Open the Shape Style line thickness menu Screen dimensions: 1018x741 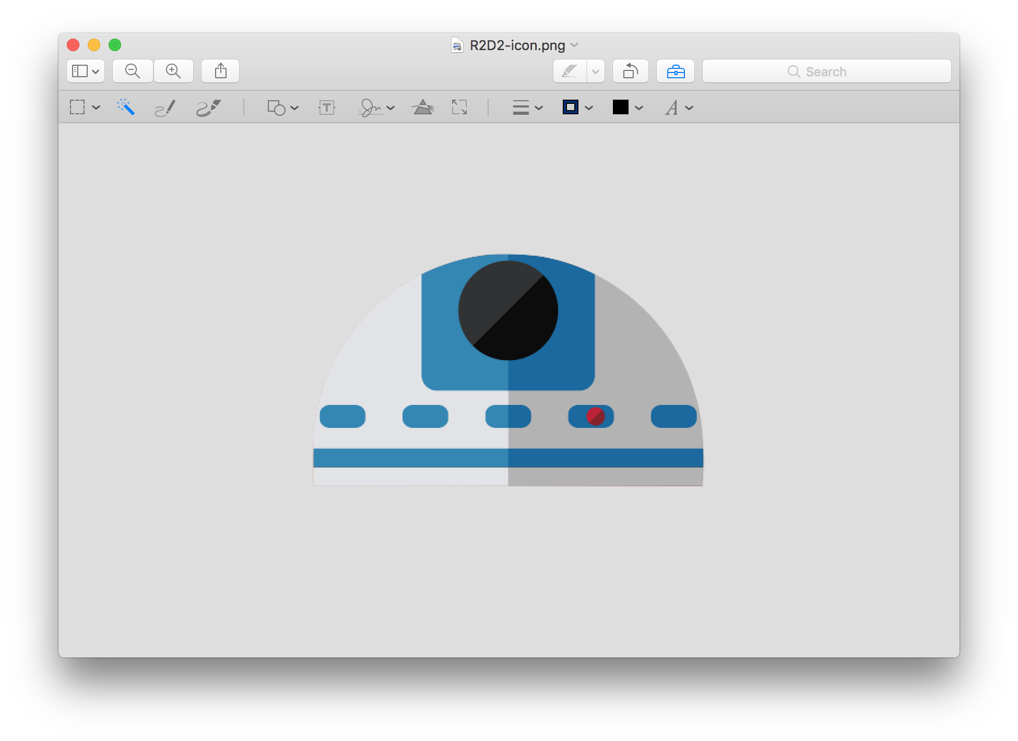click(x=521, y=107)
